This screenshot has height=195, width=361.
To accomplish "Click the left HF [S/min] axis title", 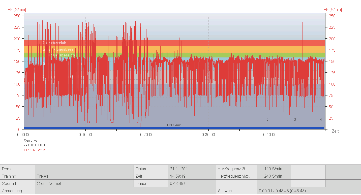I will click(17, 10).
